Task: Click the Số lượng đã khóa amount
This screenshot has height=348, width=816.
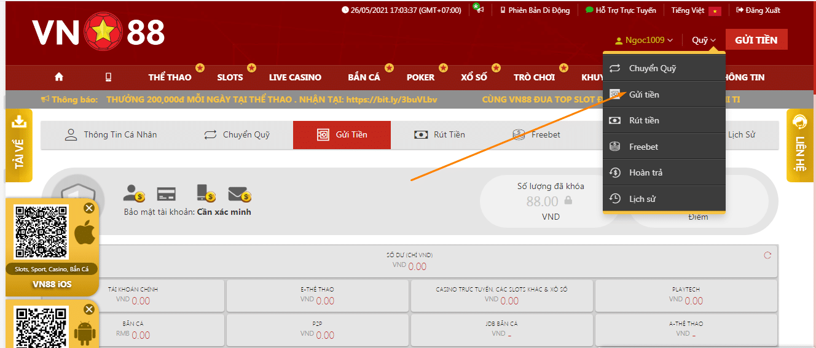Action: pos(543,201)
